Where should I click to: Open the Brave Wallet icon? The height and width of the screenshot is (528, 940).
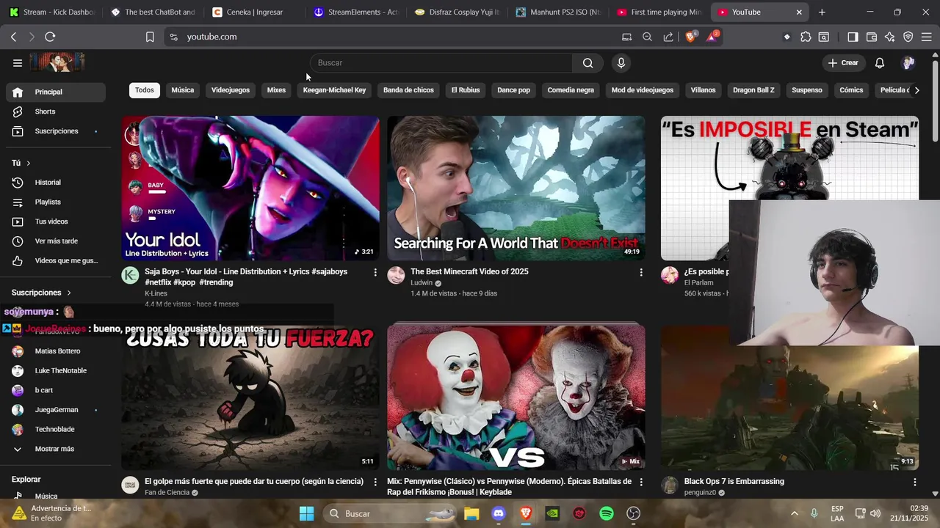coord(872,37)
